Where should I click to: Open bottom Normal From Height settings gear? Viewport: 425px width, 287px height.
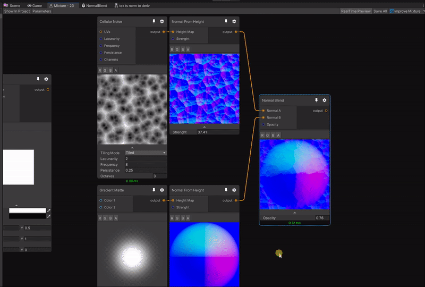click(x=234, y=190)
